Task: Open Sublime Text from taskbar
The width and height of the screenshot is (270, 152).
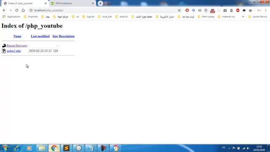Action: pos(66,148)
